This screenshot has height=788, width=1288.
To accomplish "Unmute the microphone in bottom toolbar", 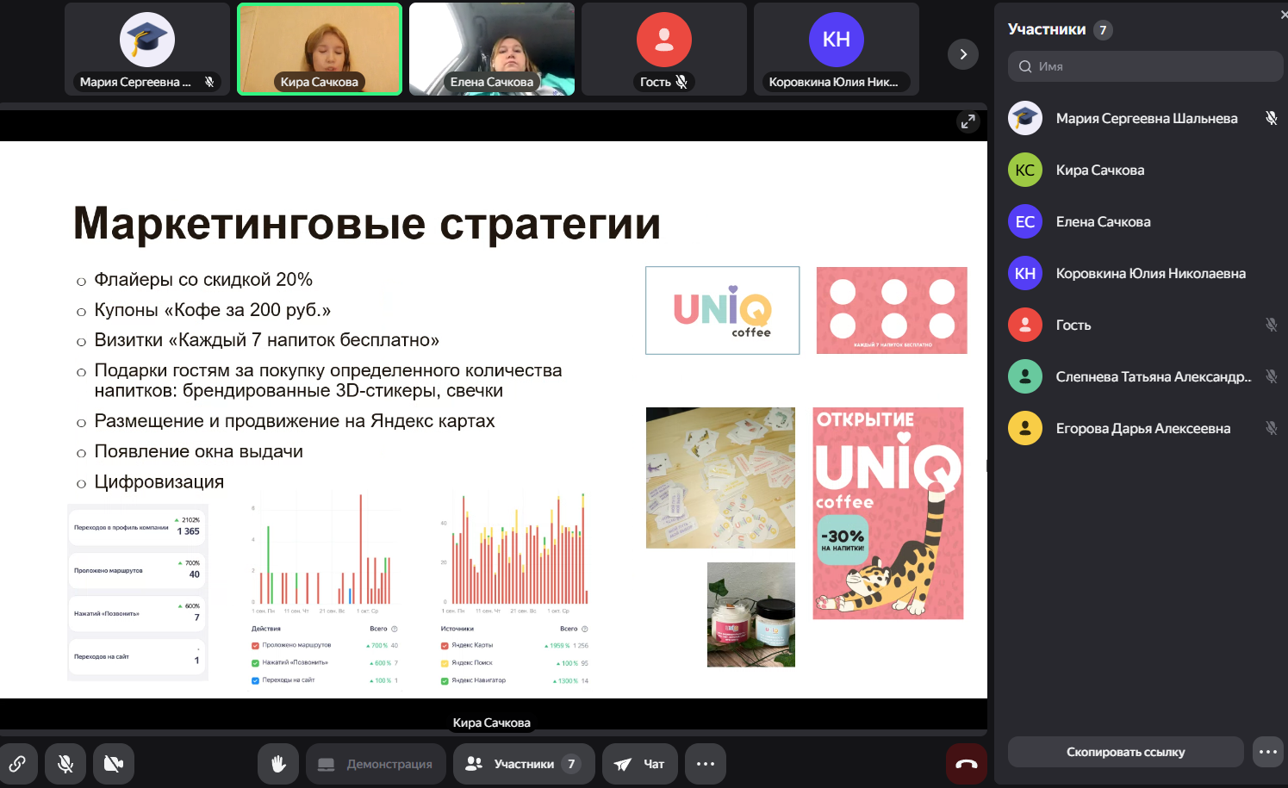I will [x=65, y=764].
